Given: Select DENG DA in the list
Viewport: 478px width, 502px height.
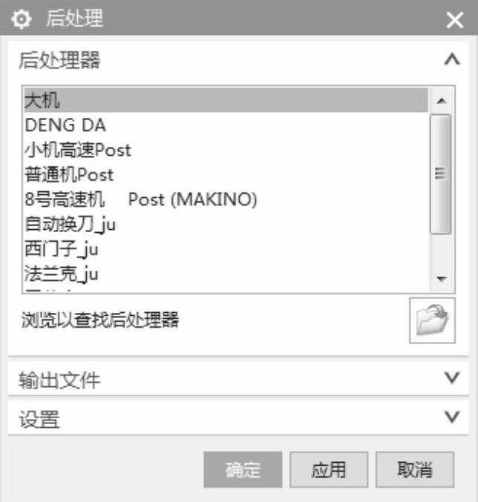Looking at the screenshot, I should tap(226, 125).
